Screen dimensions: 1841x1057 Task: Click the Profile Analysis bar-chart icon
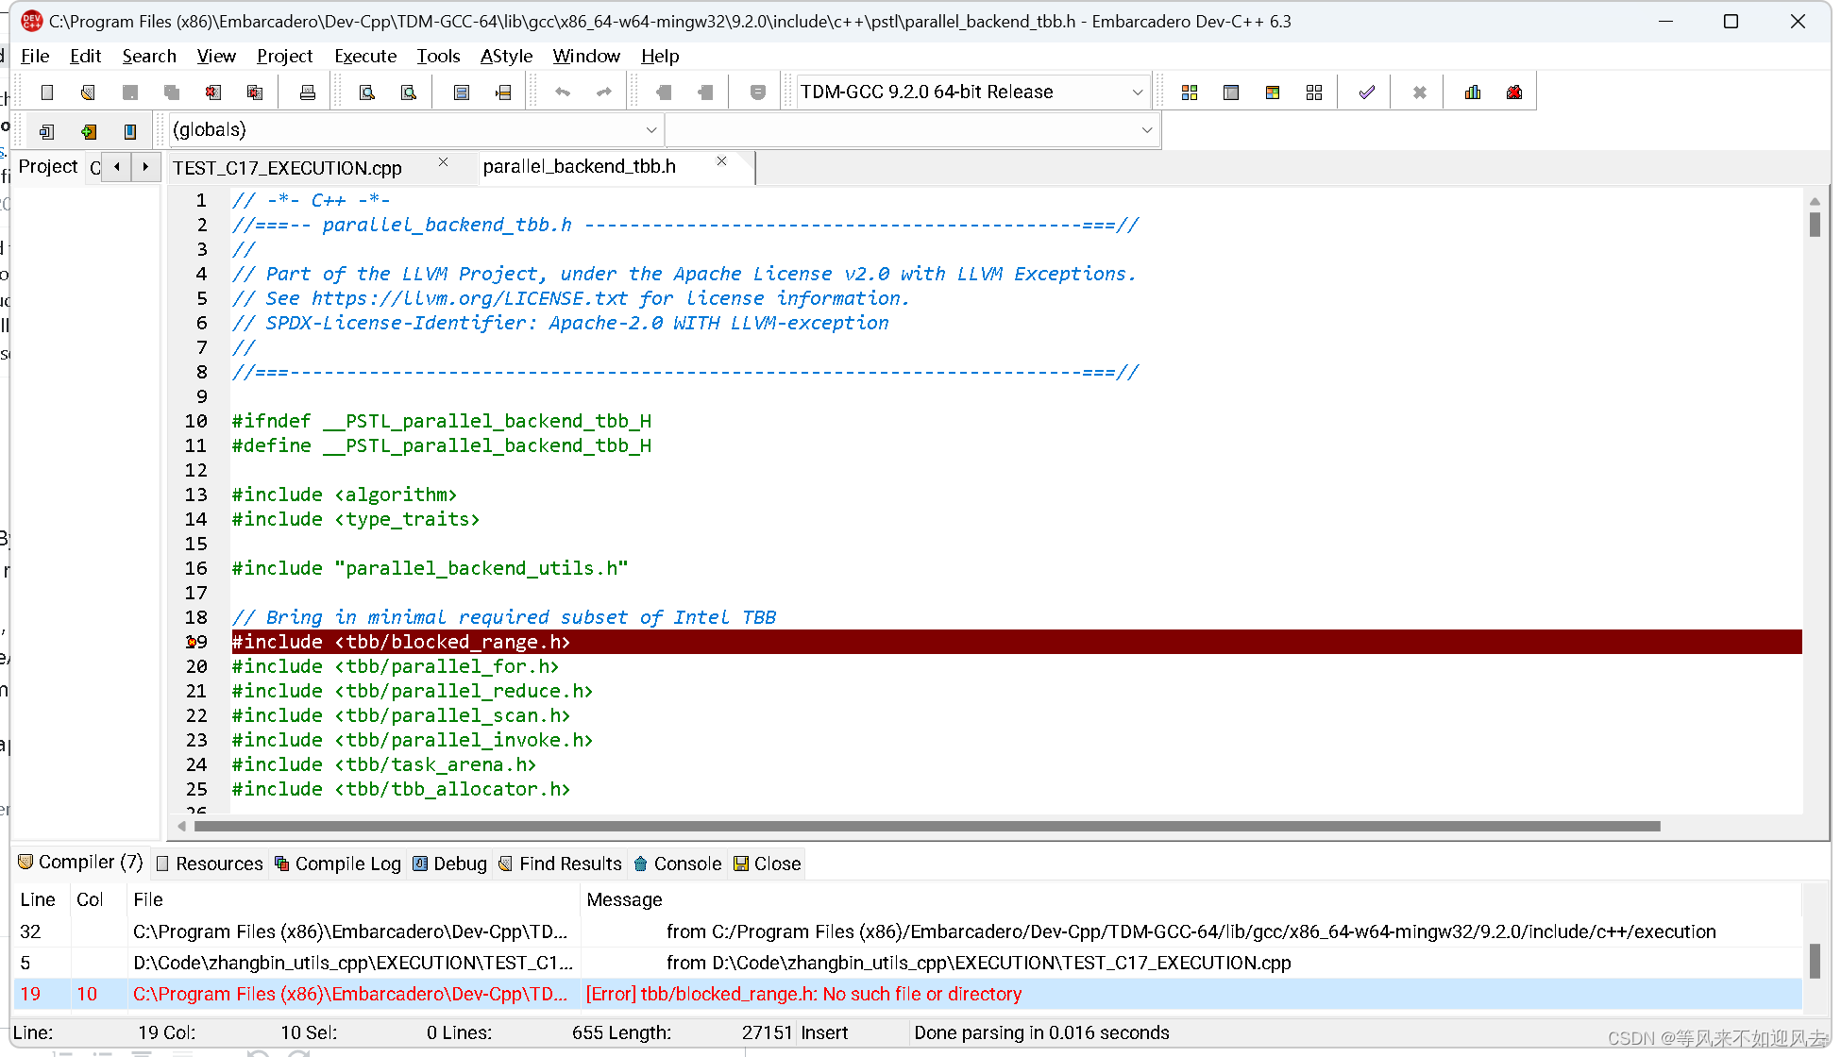[x=1473, y=92]
